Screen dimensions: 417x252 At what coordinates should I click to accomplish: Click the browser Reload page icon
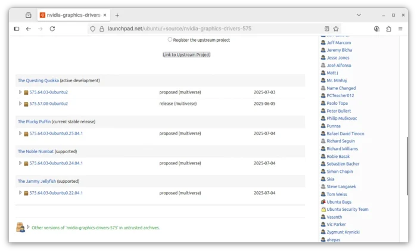(x=52, y=29)
